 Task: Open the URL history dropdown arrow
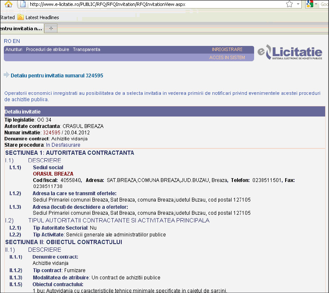pyautogui.click(x=299, y=4)
